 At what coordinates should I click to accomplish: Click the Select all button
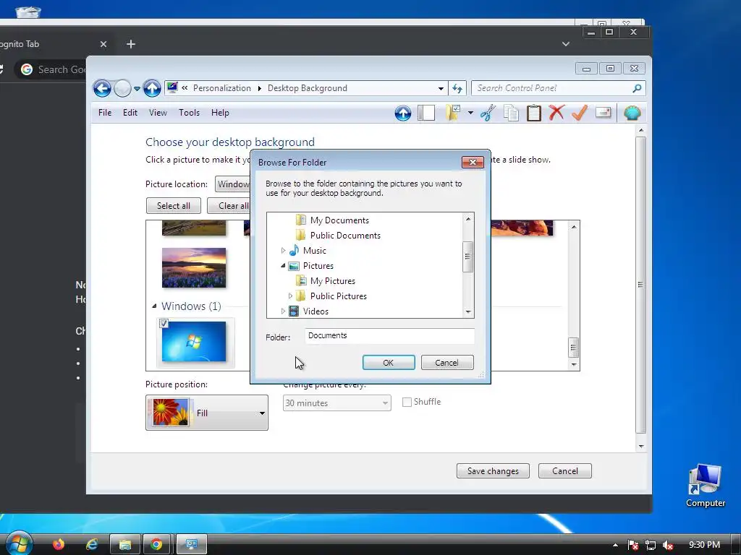174,206
